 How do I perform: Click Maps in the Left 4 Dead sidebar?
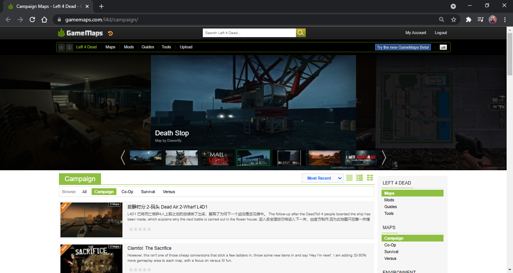coord(412,193)
